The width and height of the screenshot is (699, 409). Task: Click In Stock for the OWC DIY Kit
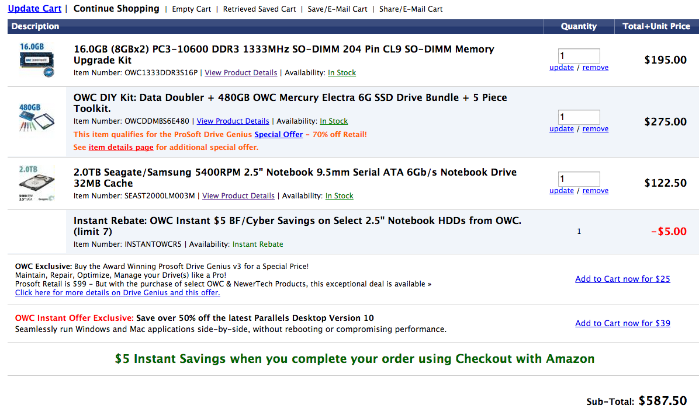coord(334,121)
